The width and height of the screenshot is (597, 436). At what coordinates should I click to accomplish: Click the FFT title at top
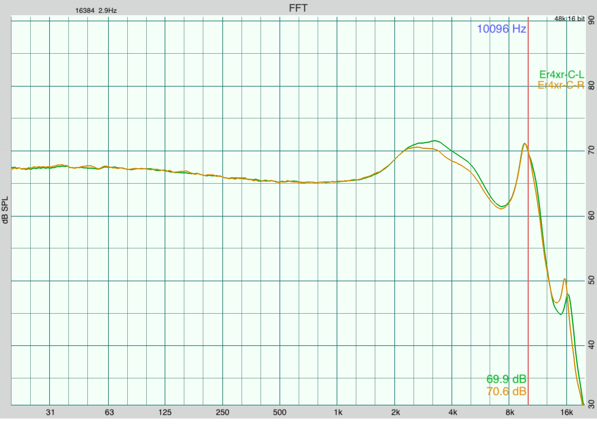(298, 8)
